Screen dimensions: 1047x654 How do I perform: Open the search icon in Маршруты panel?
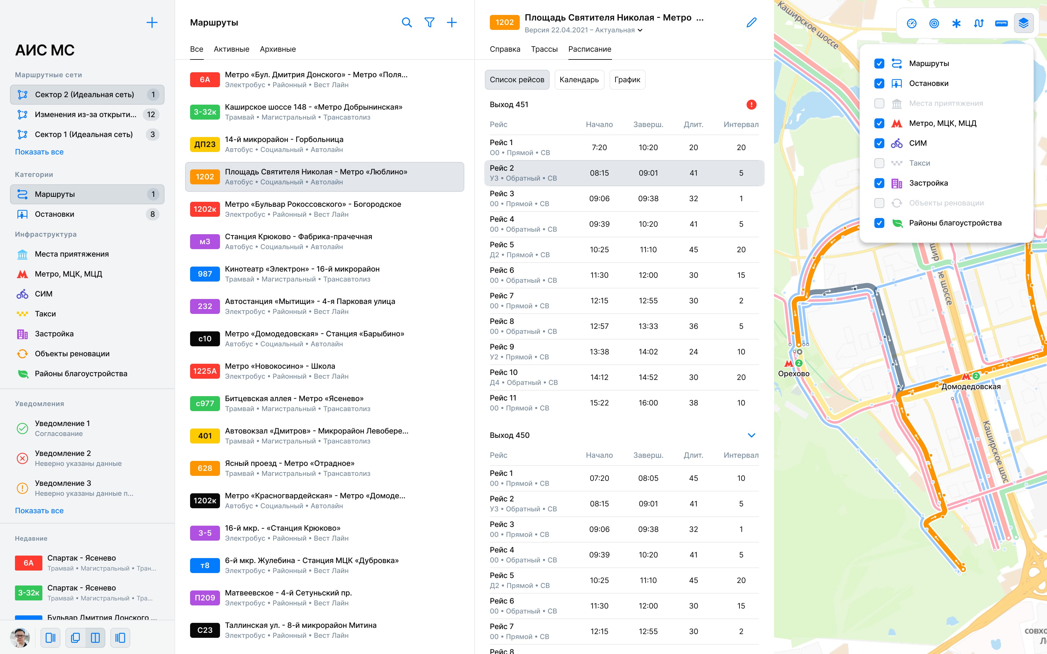coord(407,22)
